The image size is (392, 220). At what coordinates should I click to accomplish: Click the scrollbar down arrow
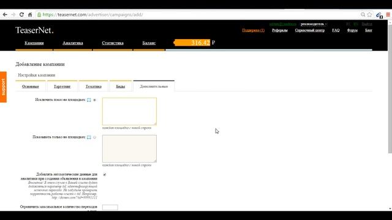click(390, 208)
